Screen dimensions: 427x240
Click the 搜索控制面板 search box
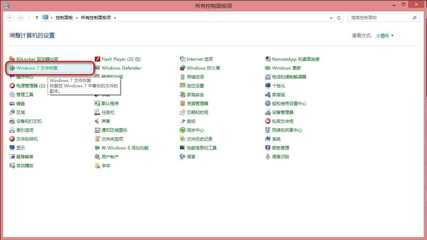pos(380,18)
